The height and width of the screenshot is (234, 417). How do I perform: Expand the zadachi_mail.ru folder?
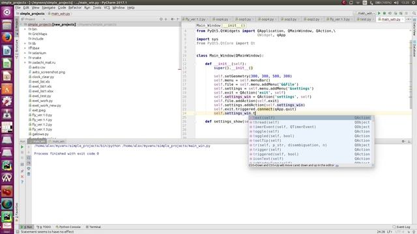(25, 62)
